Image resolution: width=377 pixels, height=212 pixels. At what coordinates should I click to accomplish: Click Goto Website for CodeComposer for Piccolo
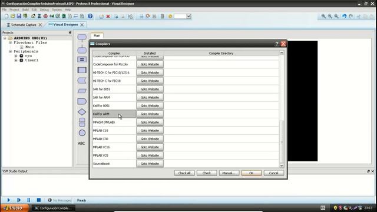click(150, 64)
